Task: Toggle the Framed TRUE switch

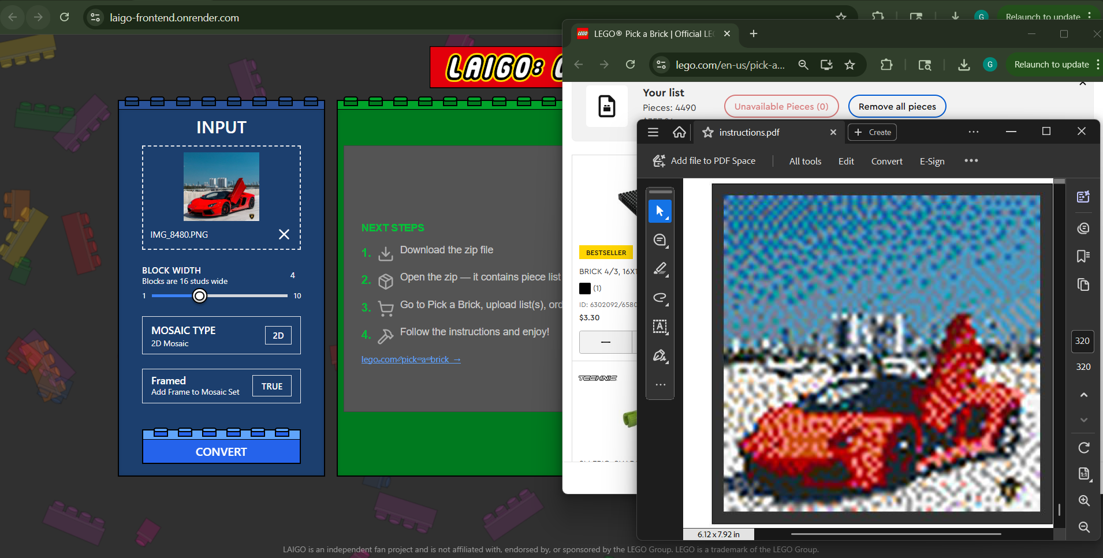Action: (272, 386)
